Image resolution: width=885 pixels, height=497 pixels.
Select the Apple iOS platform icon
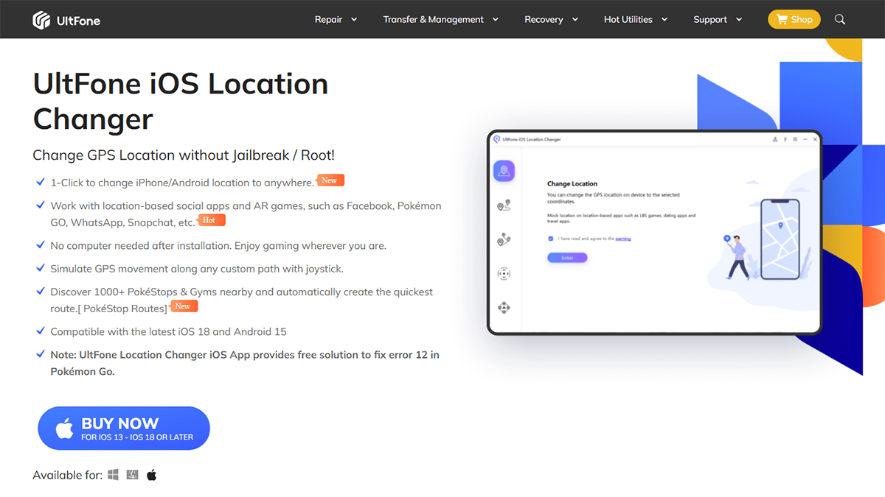[152, 475]
